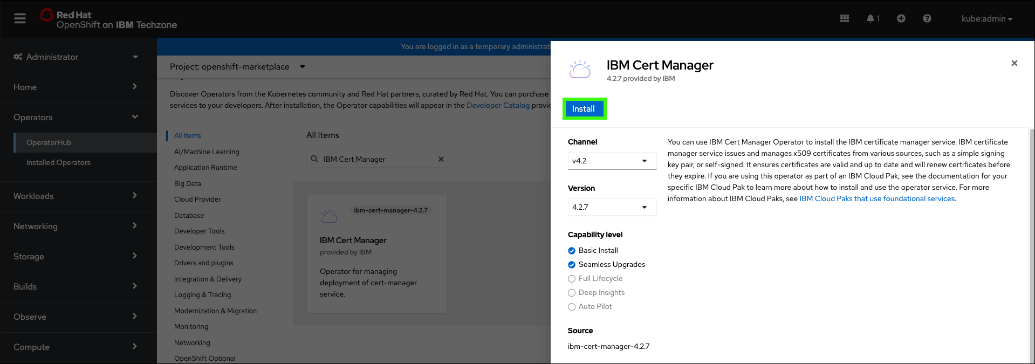This screenshot has width=1035, height=364.
Task: Open the help question mark menu
Action: point(927,18)
